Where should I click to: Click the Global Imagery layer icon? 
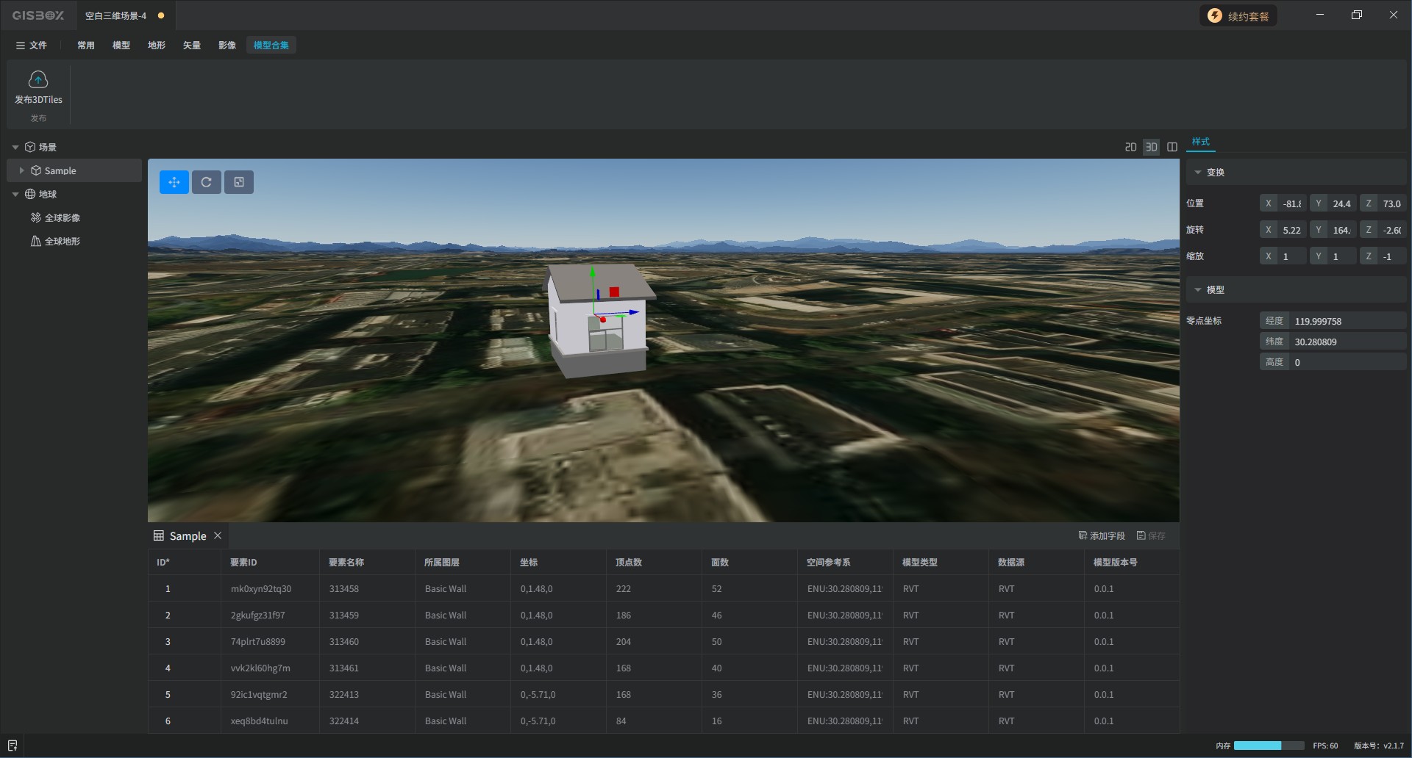pos(35,217)
